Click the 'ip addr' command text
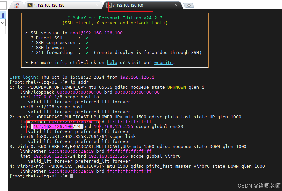The image size is (282, 191). click(79, 82)
